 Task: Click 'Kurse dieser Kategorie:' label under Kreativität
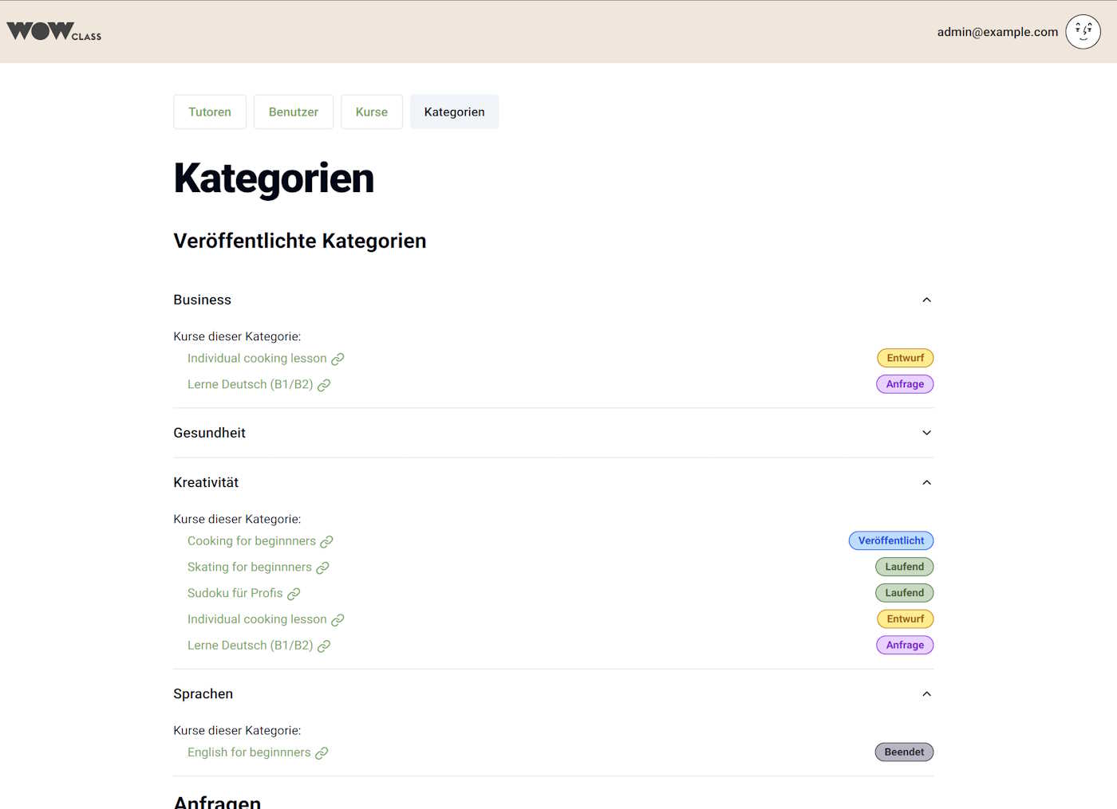[x=237, y=519]
